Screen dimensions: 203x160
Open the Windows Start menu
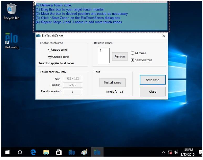7,152
